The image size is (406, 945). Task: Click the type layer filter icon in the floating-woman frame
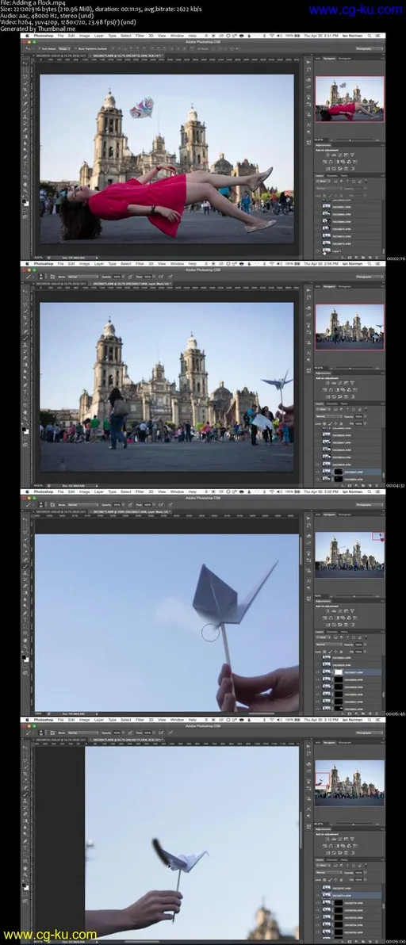coord(347,182)
